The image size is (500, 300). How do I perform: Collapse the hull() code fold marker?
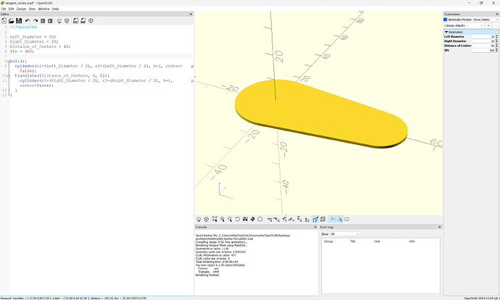click(8, 61)
